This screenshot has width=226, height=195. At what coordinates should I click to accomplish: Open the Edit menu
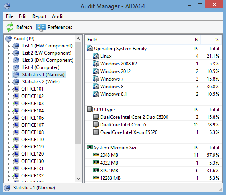click(x=23, y=16)
